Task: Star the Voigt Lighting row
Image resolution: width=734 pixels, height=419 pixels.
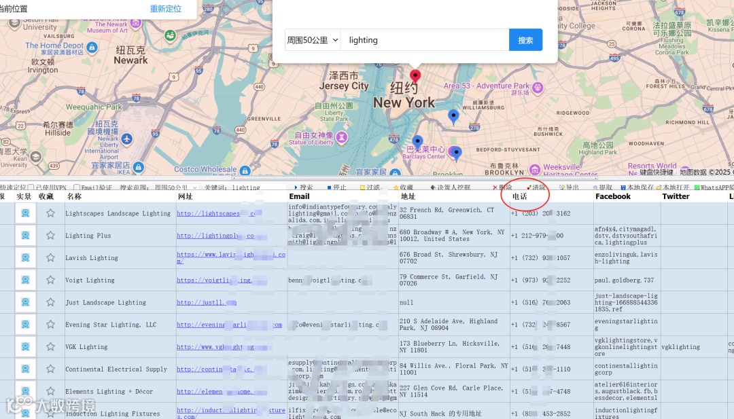Action: click(50, 280)
